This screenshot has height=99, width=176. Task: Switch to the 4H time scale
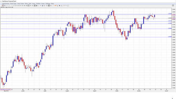25,6
